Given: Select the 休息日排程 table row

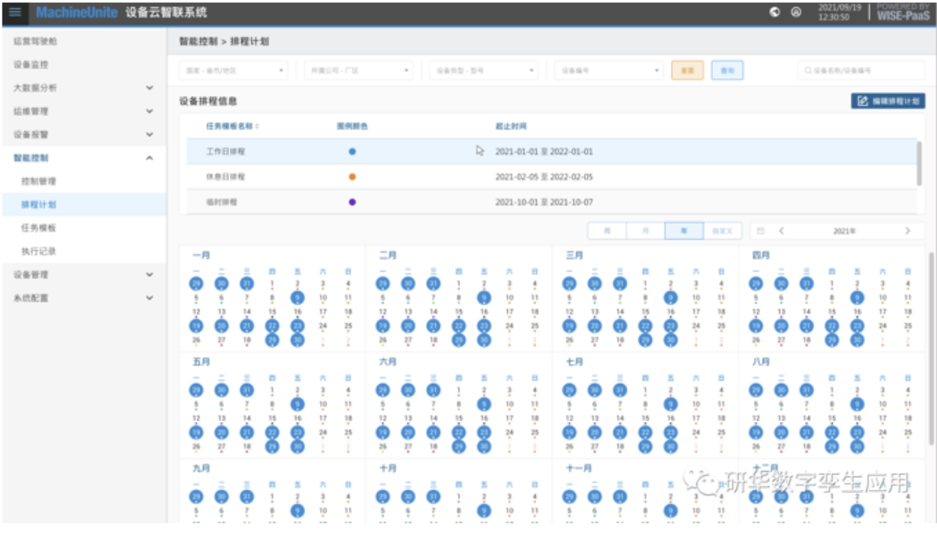Looking at the screenshot, I should 552,177.
